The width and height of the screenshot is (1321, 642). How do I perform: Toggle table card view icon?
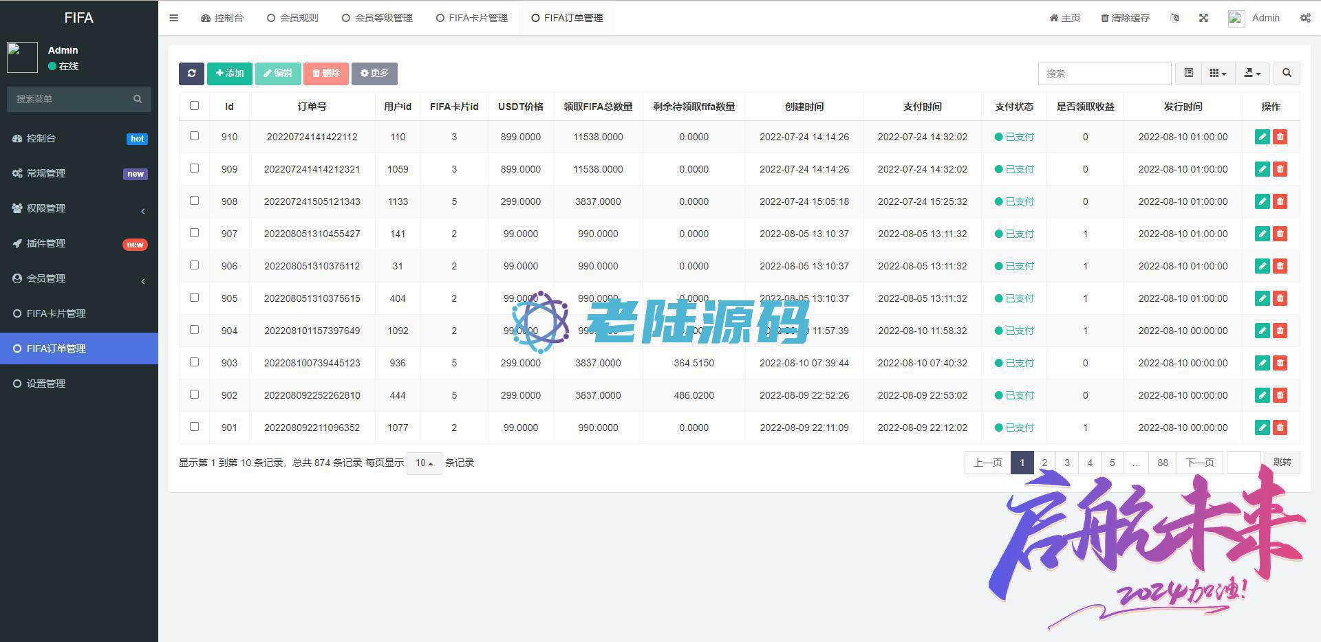click(1188, 74)
